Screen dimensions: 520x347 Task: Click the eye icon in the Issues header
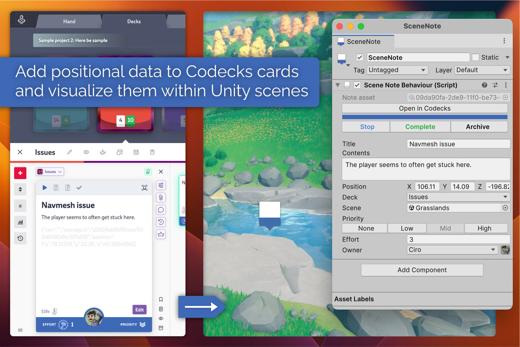point(86,152)
